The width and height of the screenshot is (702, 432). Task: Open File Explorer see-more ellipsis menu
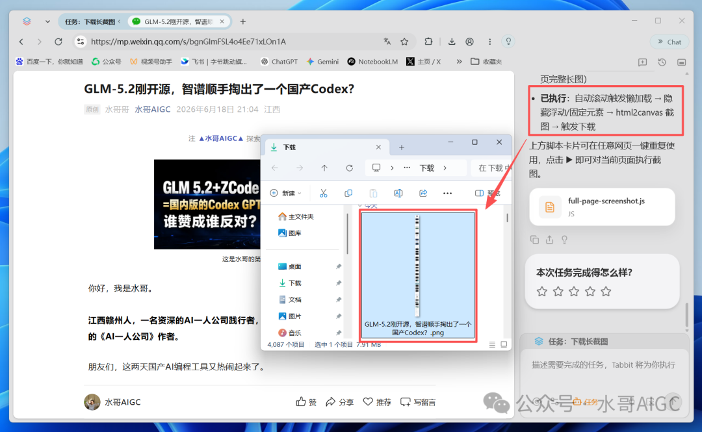click(447, 194)
